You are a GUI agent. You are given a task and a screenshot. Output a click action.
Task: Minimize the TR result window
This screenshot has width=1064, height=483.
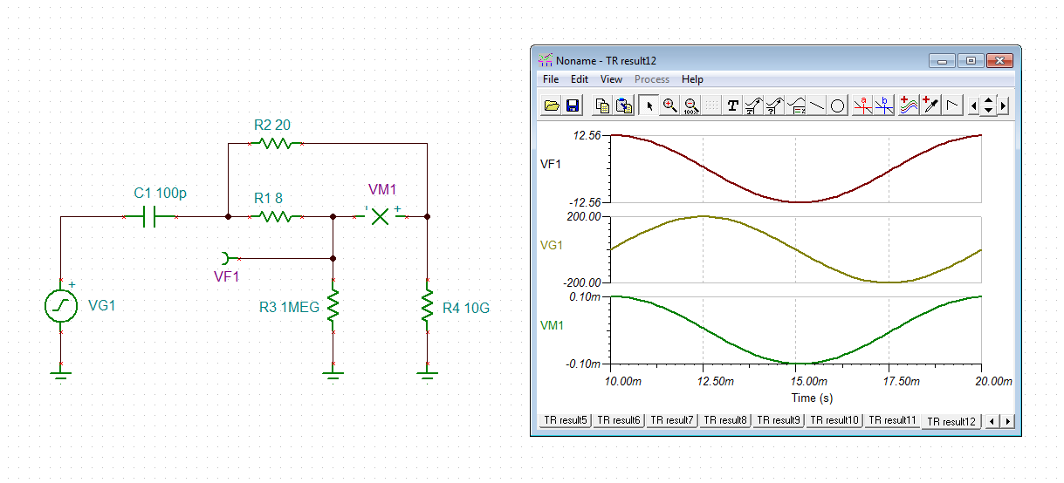942,60
